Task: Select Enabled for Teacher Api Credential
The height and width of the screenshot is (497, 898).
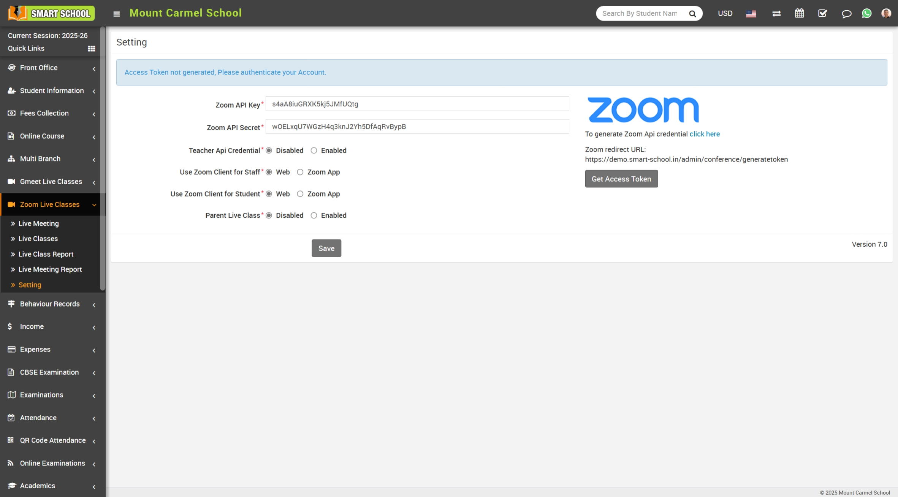Action: (x=314, y=150)
